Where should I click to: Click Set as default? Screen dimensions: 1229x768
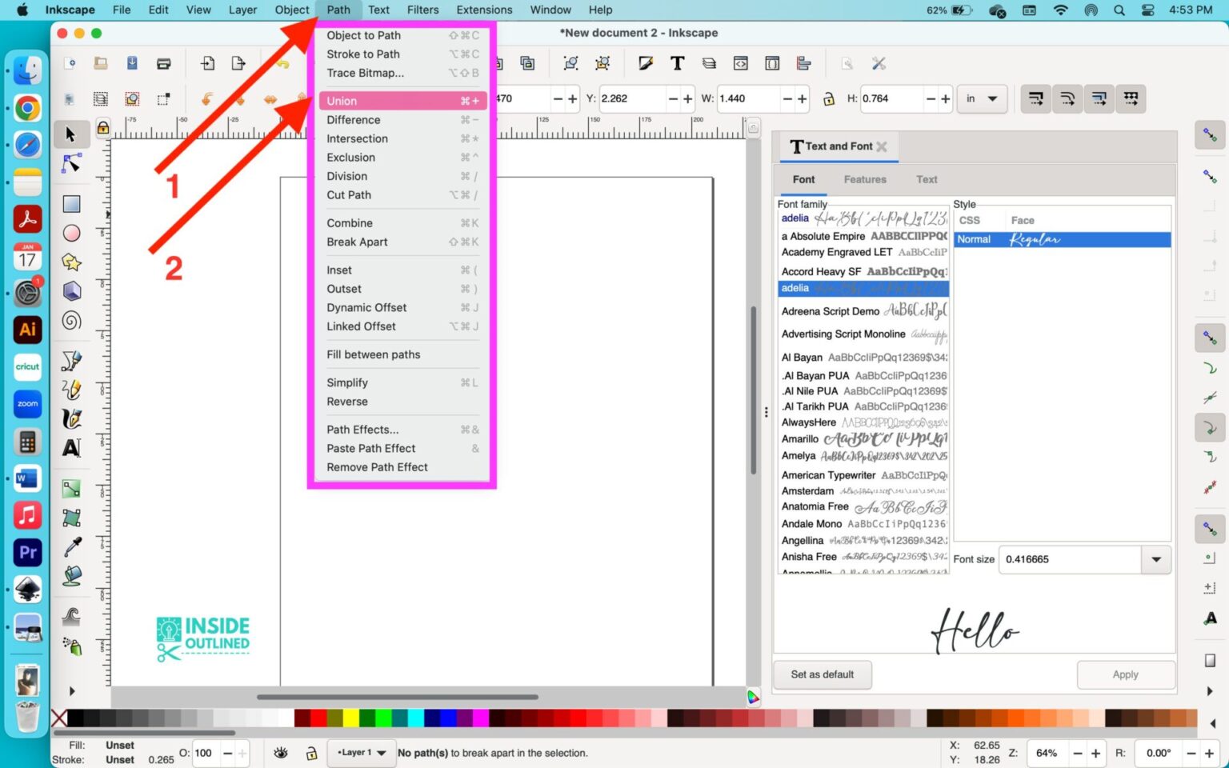pos(822,674)
